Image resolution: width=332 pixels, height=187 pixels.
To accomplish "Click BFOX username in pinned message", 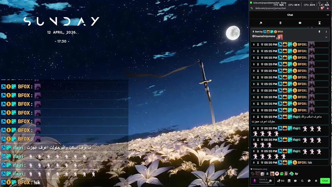I will [x=280, y=32].
